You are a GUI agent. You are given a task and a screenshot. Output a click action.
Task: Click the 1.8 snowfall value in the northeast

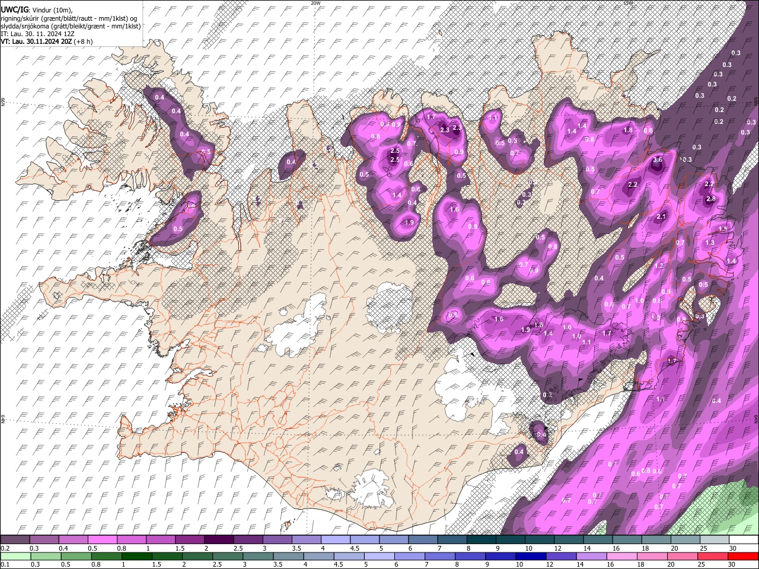629,130
